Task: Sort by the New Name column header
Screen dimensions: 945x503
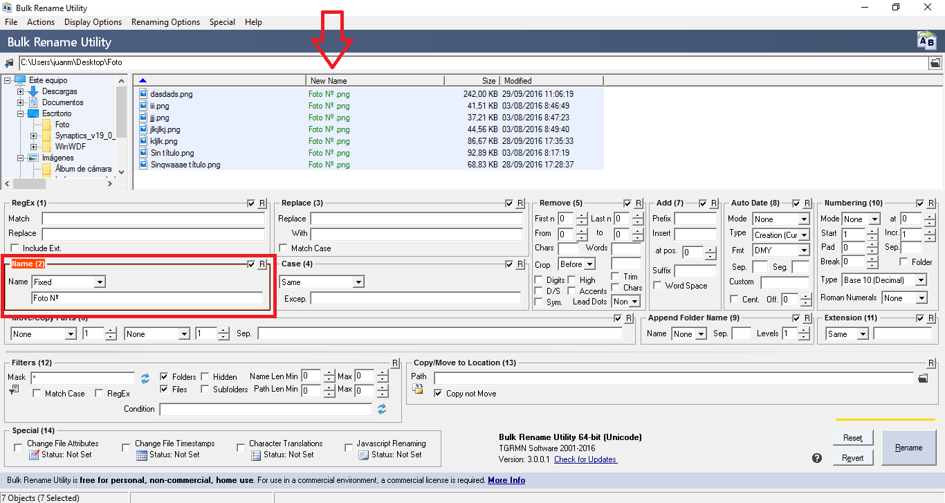Action: pos(375,81)
